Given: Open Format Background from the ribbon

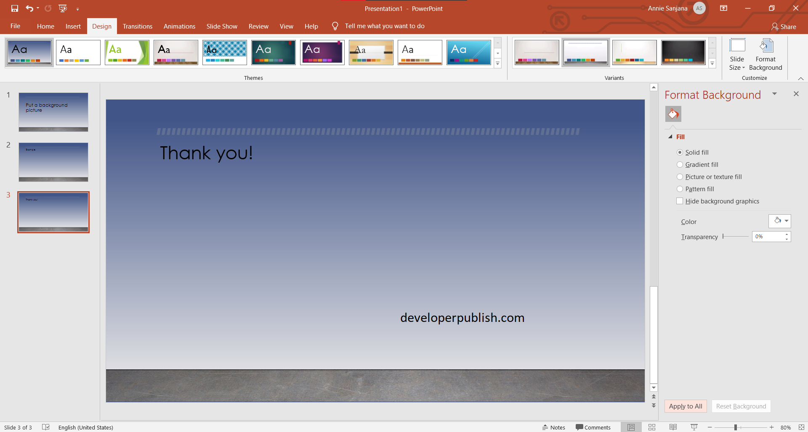Looking at the screenshot, I should tap(765, 54).
